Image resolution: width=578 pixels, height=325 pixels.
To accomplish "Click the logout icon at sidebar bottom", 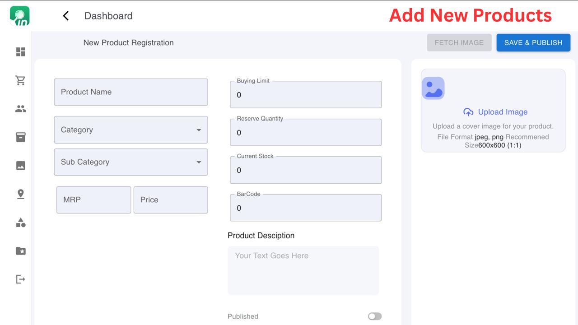I will coord(20,279).
